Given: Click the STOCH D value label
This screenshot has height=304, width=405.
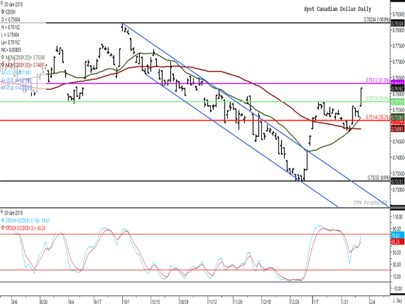Looking at the screenshot, I should click(x=25, y=228).
